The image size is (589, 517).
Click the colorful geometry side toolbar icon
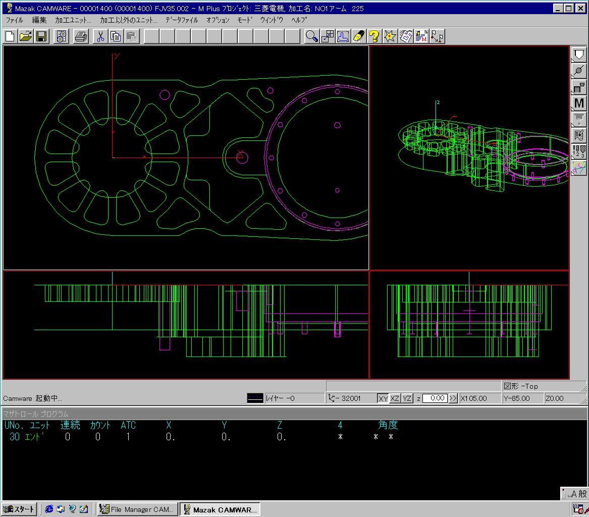click(579, 168)
